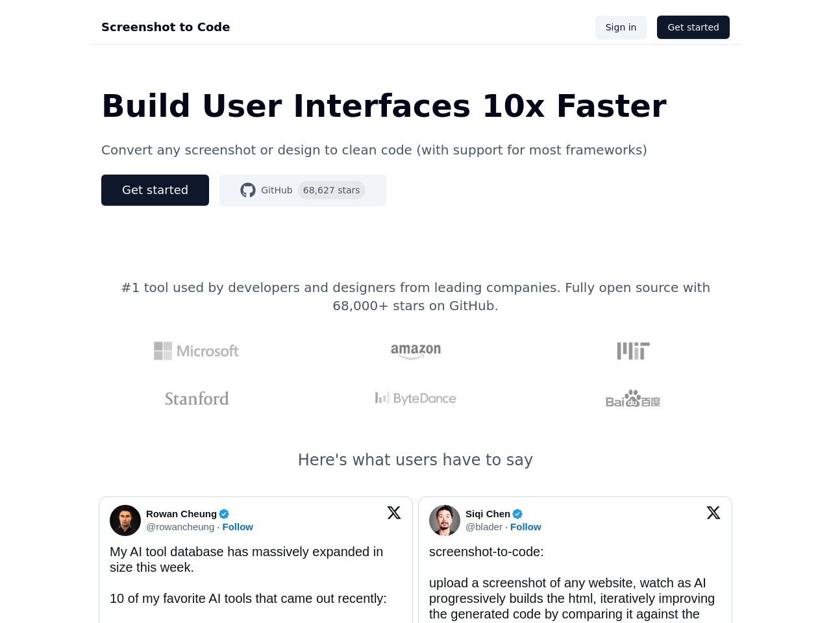Follow @blader on X
The width and height of the screenshot is (831, 623).
click(525, 526)
